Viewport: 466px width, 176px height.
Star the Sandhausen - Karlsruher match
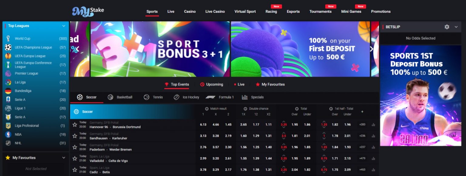pos(75,136)
